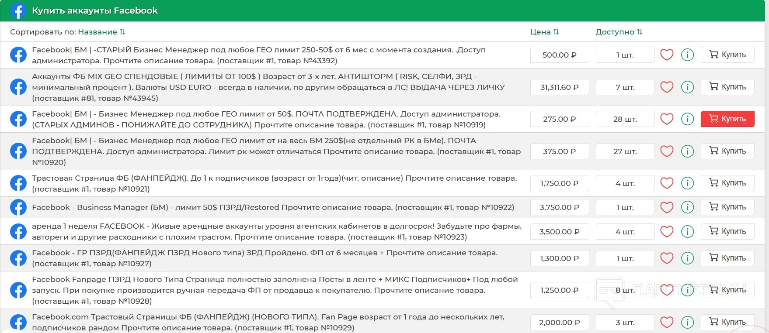Click the '500.00 ₽' price box
Image resolution: width=769 pixels, height=333 pixels.
560,55
